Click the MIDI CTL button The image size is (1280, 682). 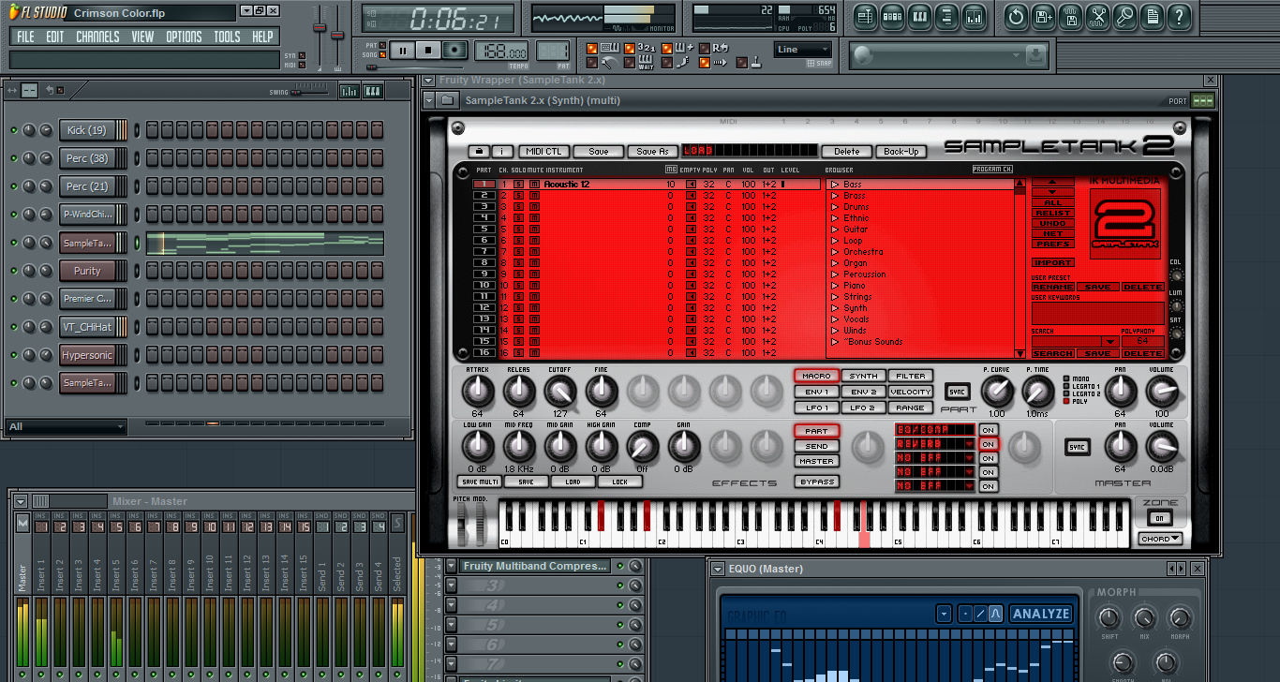pyautogui.click(x=544, y=151)
